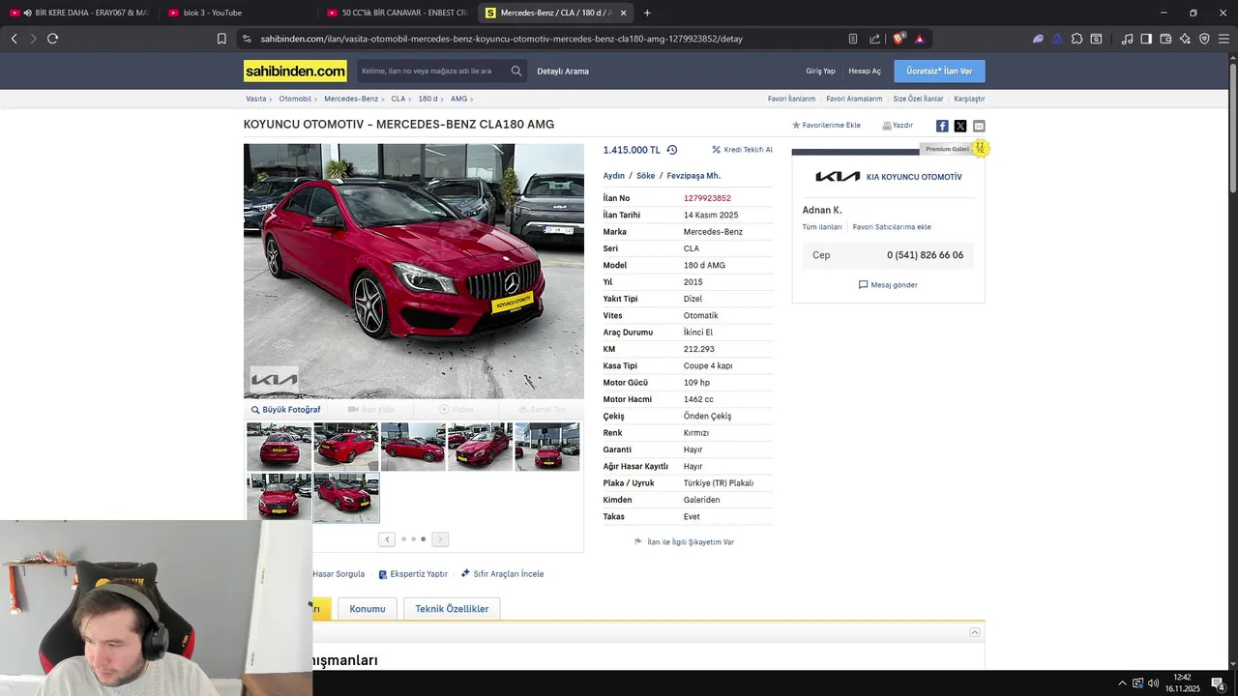Click Büyük Fotoğraf button
This screenshot has width=1238, height=696.
[286, 410]
